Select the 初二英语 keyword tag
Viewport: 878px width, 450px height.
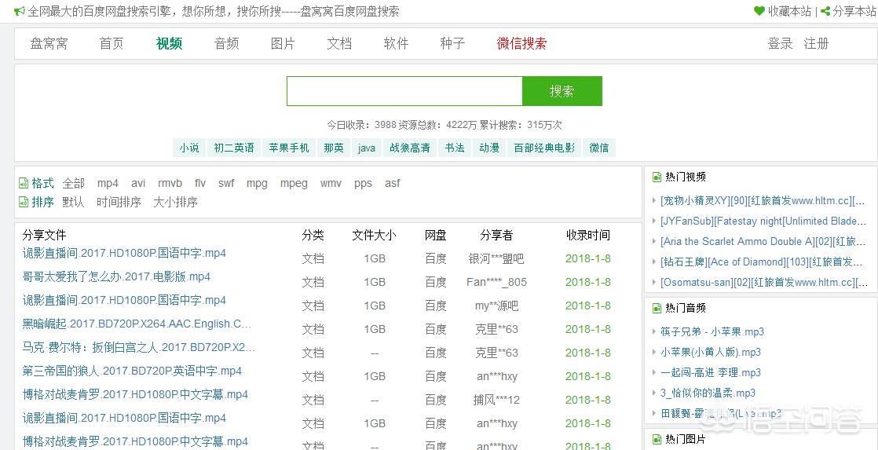[234, 148]
